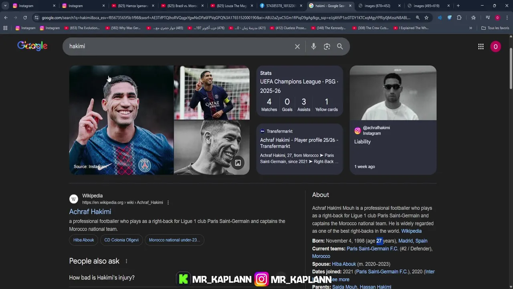513x289 pixels.
Task: Switch to the Brazil vs. Morocco tab
Action: [x=182, y=6]
